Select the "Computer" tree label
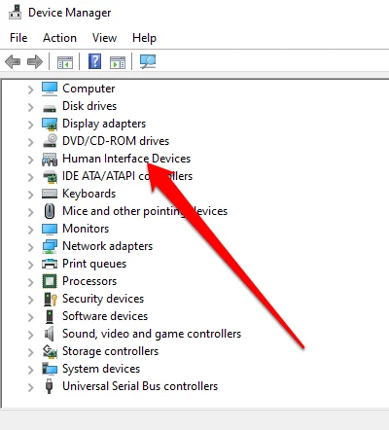 [88, 89]
